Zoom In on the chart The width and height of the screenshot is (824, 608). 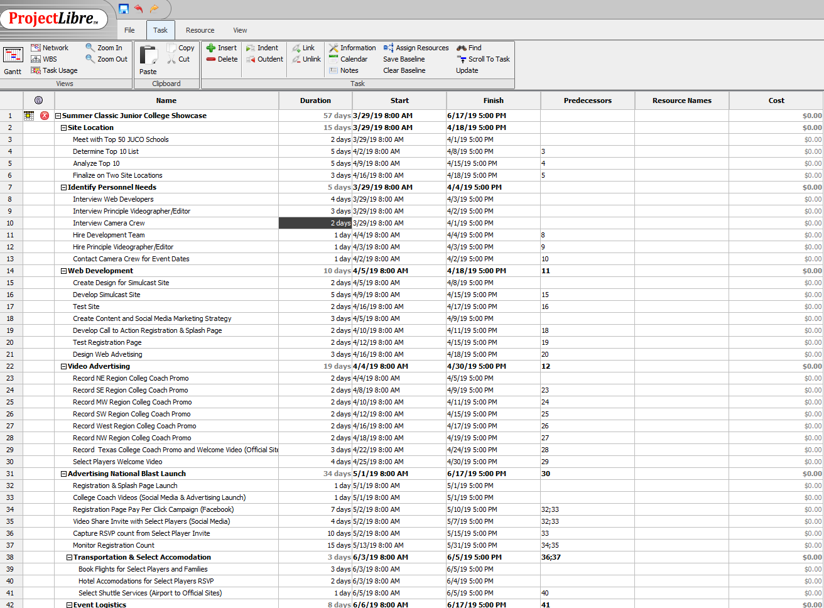click(104, 48)
